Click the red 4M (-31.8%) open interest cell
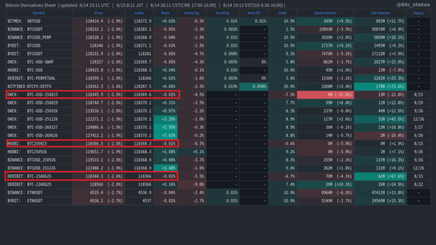This screenshot has height=245, width=436. [x=326, y=95]
